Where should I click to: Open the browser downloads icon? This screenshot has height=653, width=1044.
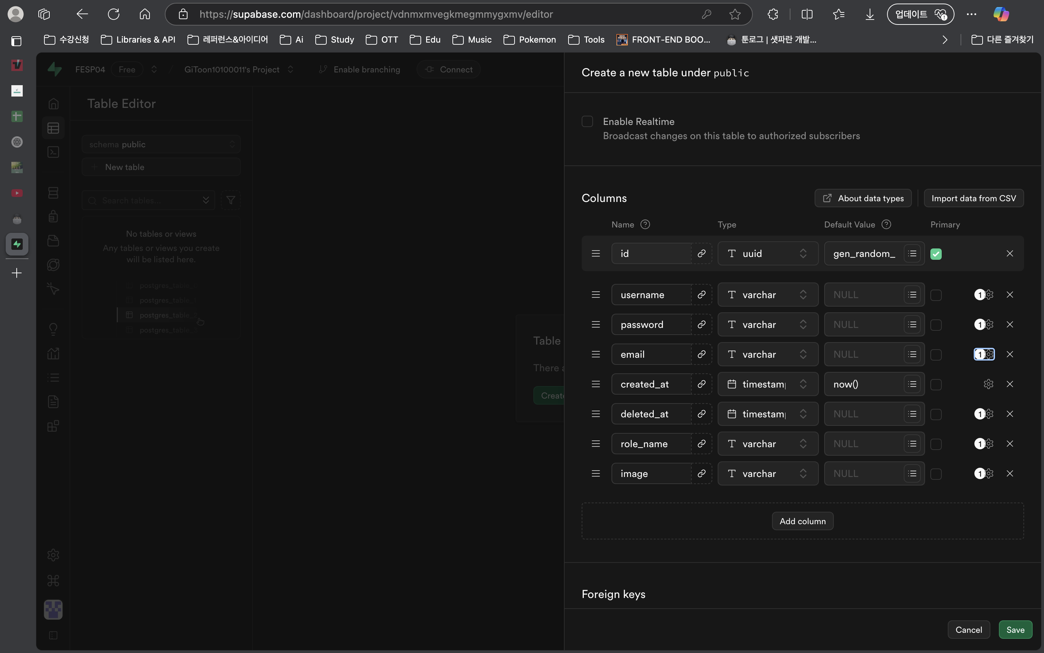(x=870, y=14)
